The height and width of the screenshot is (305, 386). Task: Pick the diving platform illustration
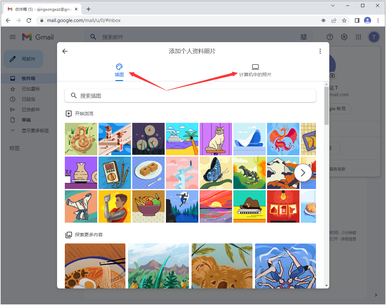pos(182,173)
